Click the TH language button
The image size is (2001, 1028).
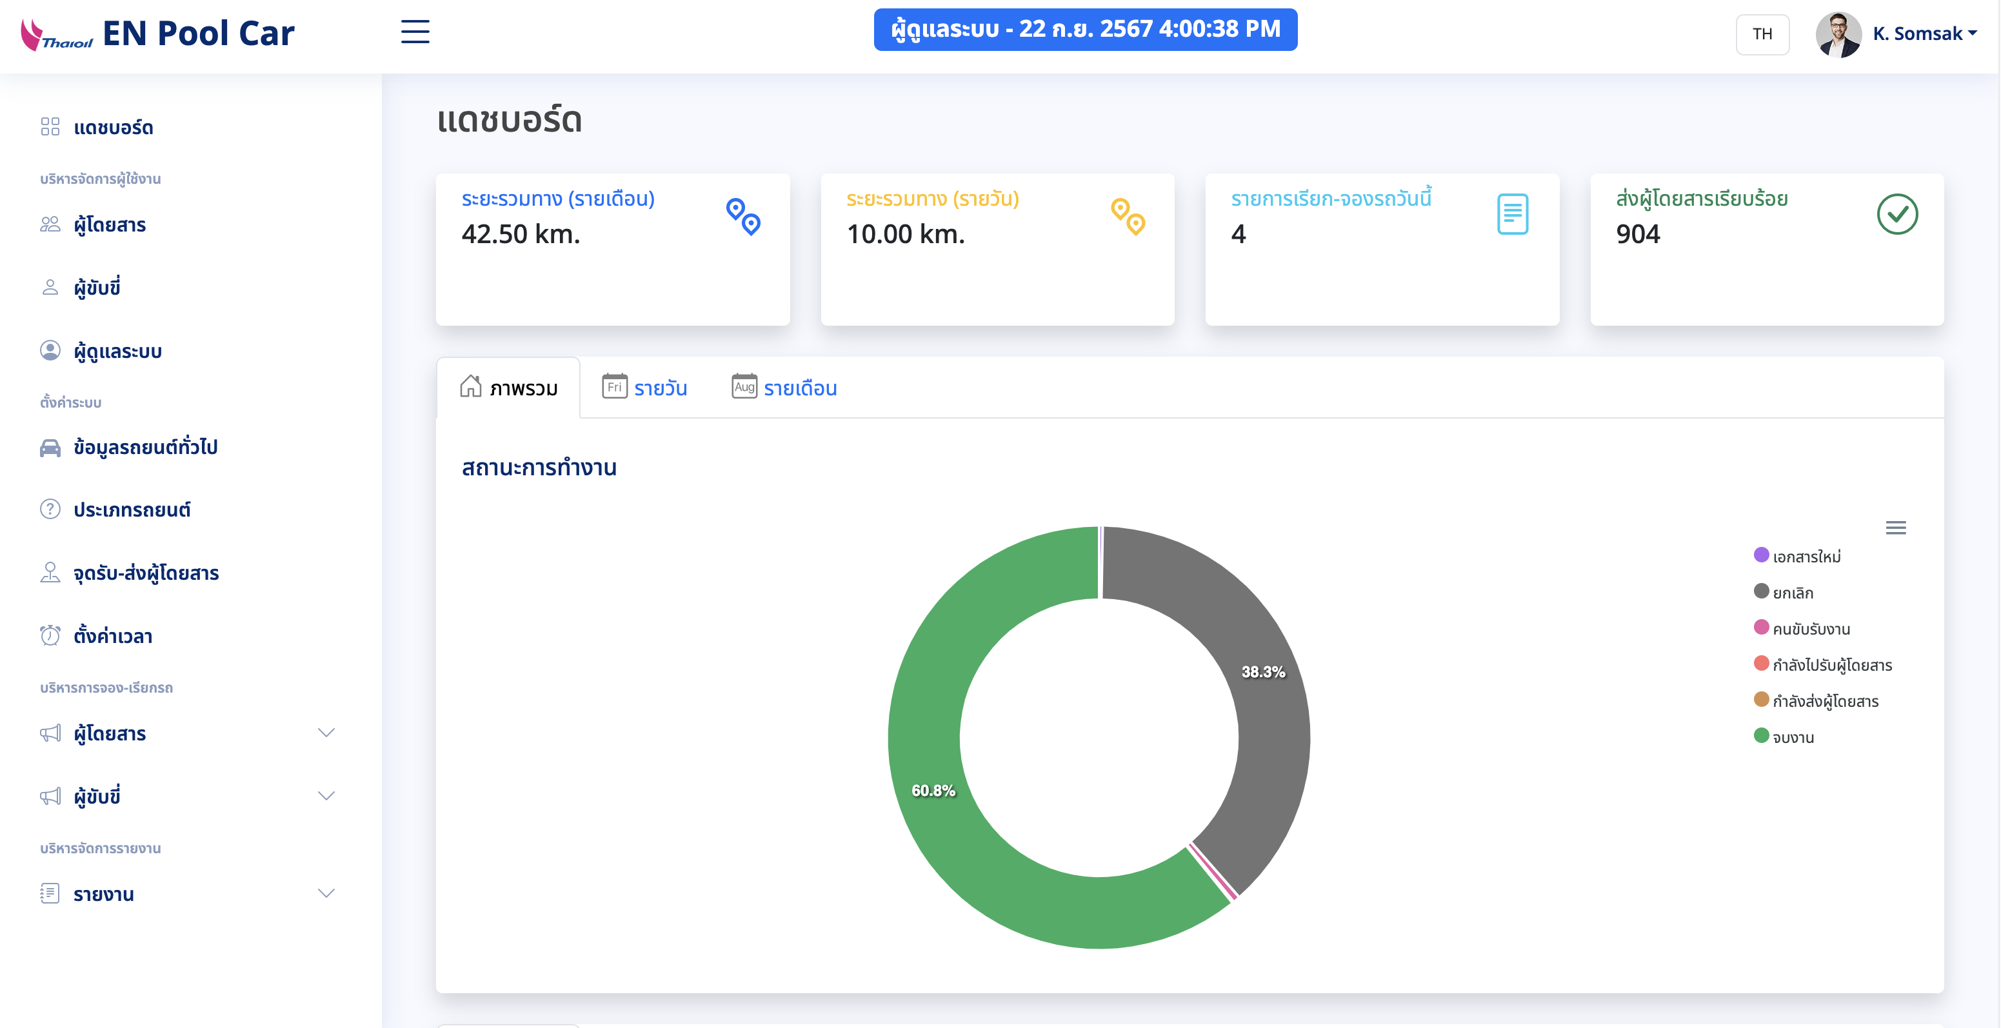pos(1762,34)
